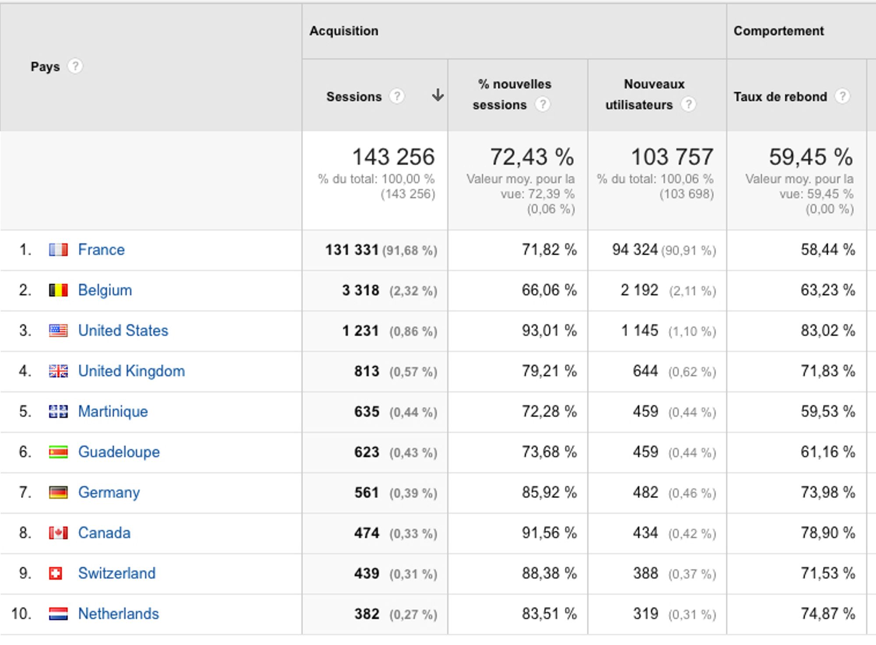The image size is (876, 645).
Task: Click the help icon next to Pays
Action: pos(75,67)
